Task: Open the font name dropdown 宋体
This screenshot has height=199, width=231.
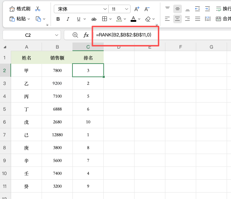Action: 81,9
